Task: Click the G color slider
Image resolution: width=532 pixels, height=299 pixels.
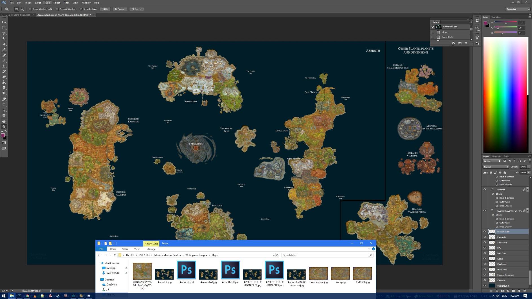Action: pyautogui.click(x=505, y=28)
